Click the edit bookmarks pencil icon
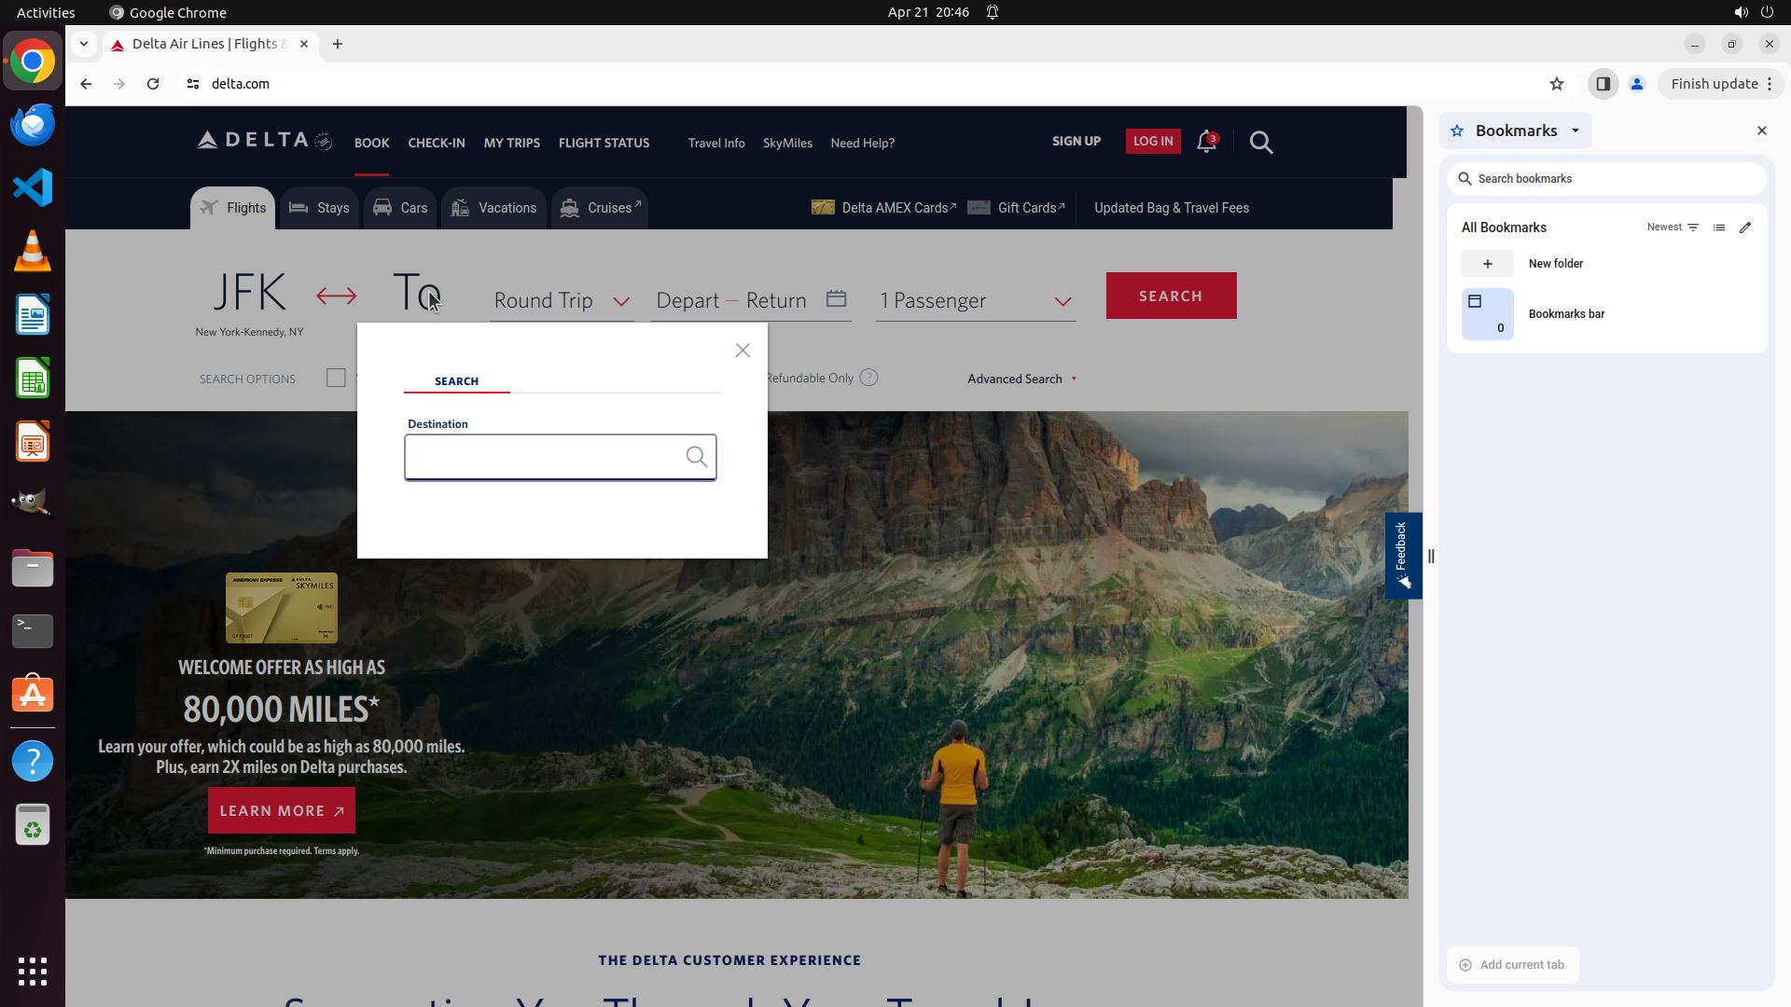The height and width of the screenshot is (1007, 1791). pyautogui.click(x=1745, y=228)
